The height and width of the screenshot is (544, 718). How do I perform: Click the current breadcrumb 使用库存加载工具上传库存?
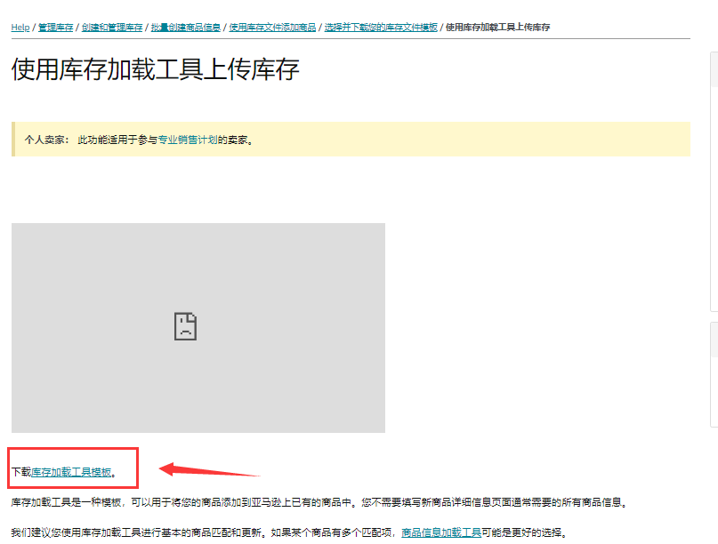point(497,28)
